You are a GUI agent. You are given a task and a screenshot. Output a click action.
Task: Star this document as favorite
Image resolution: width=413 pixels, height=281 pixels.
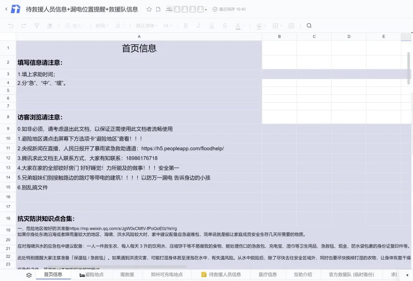point(149,9)
